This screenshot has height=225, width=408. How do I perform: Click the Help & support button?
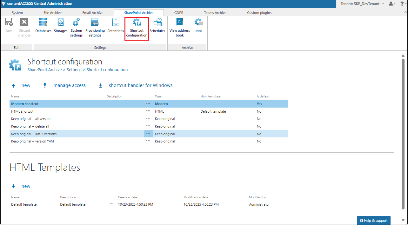[x=373, y=221]
